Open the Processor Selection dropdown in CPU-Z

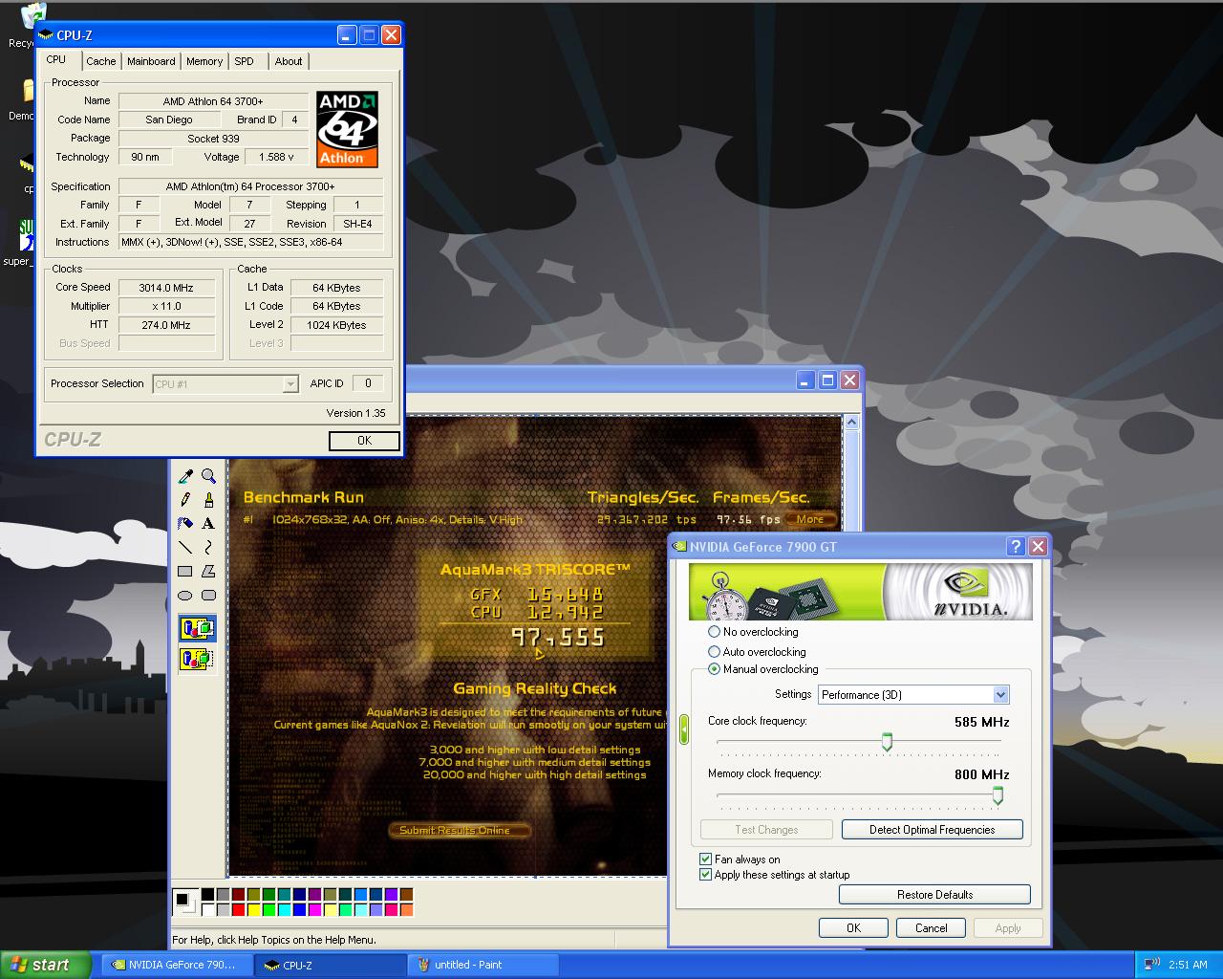[225, 384]
